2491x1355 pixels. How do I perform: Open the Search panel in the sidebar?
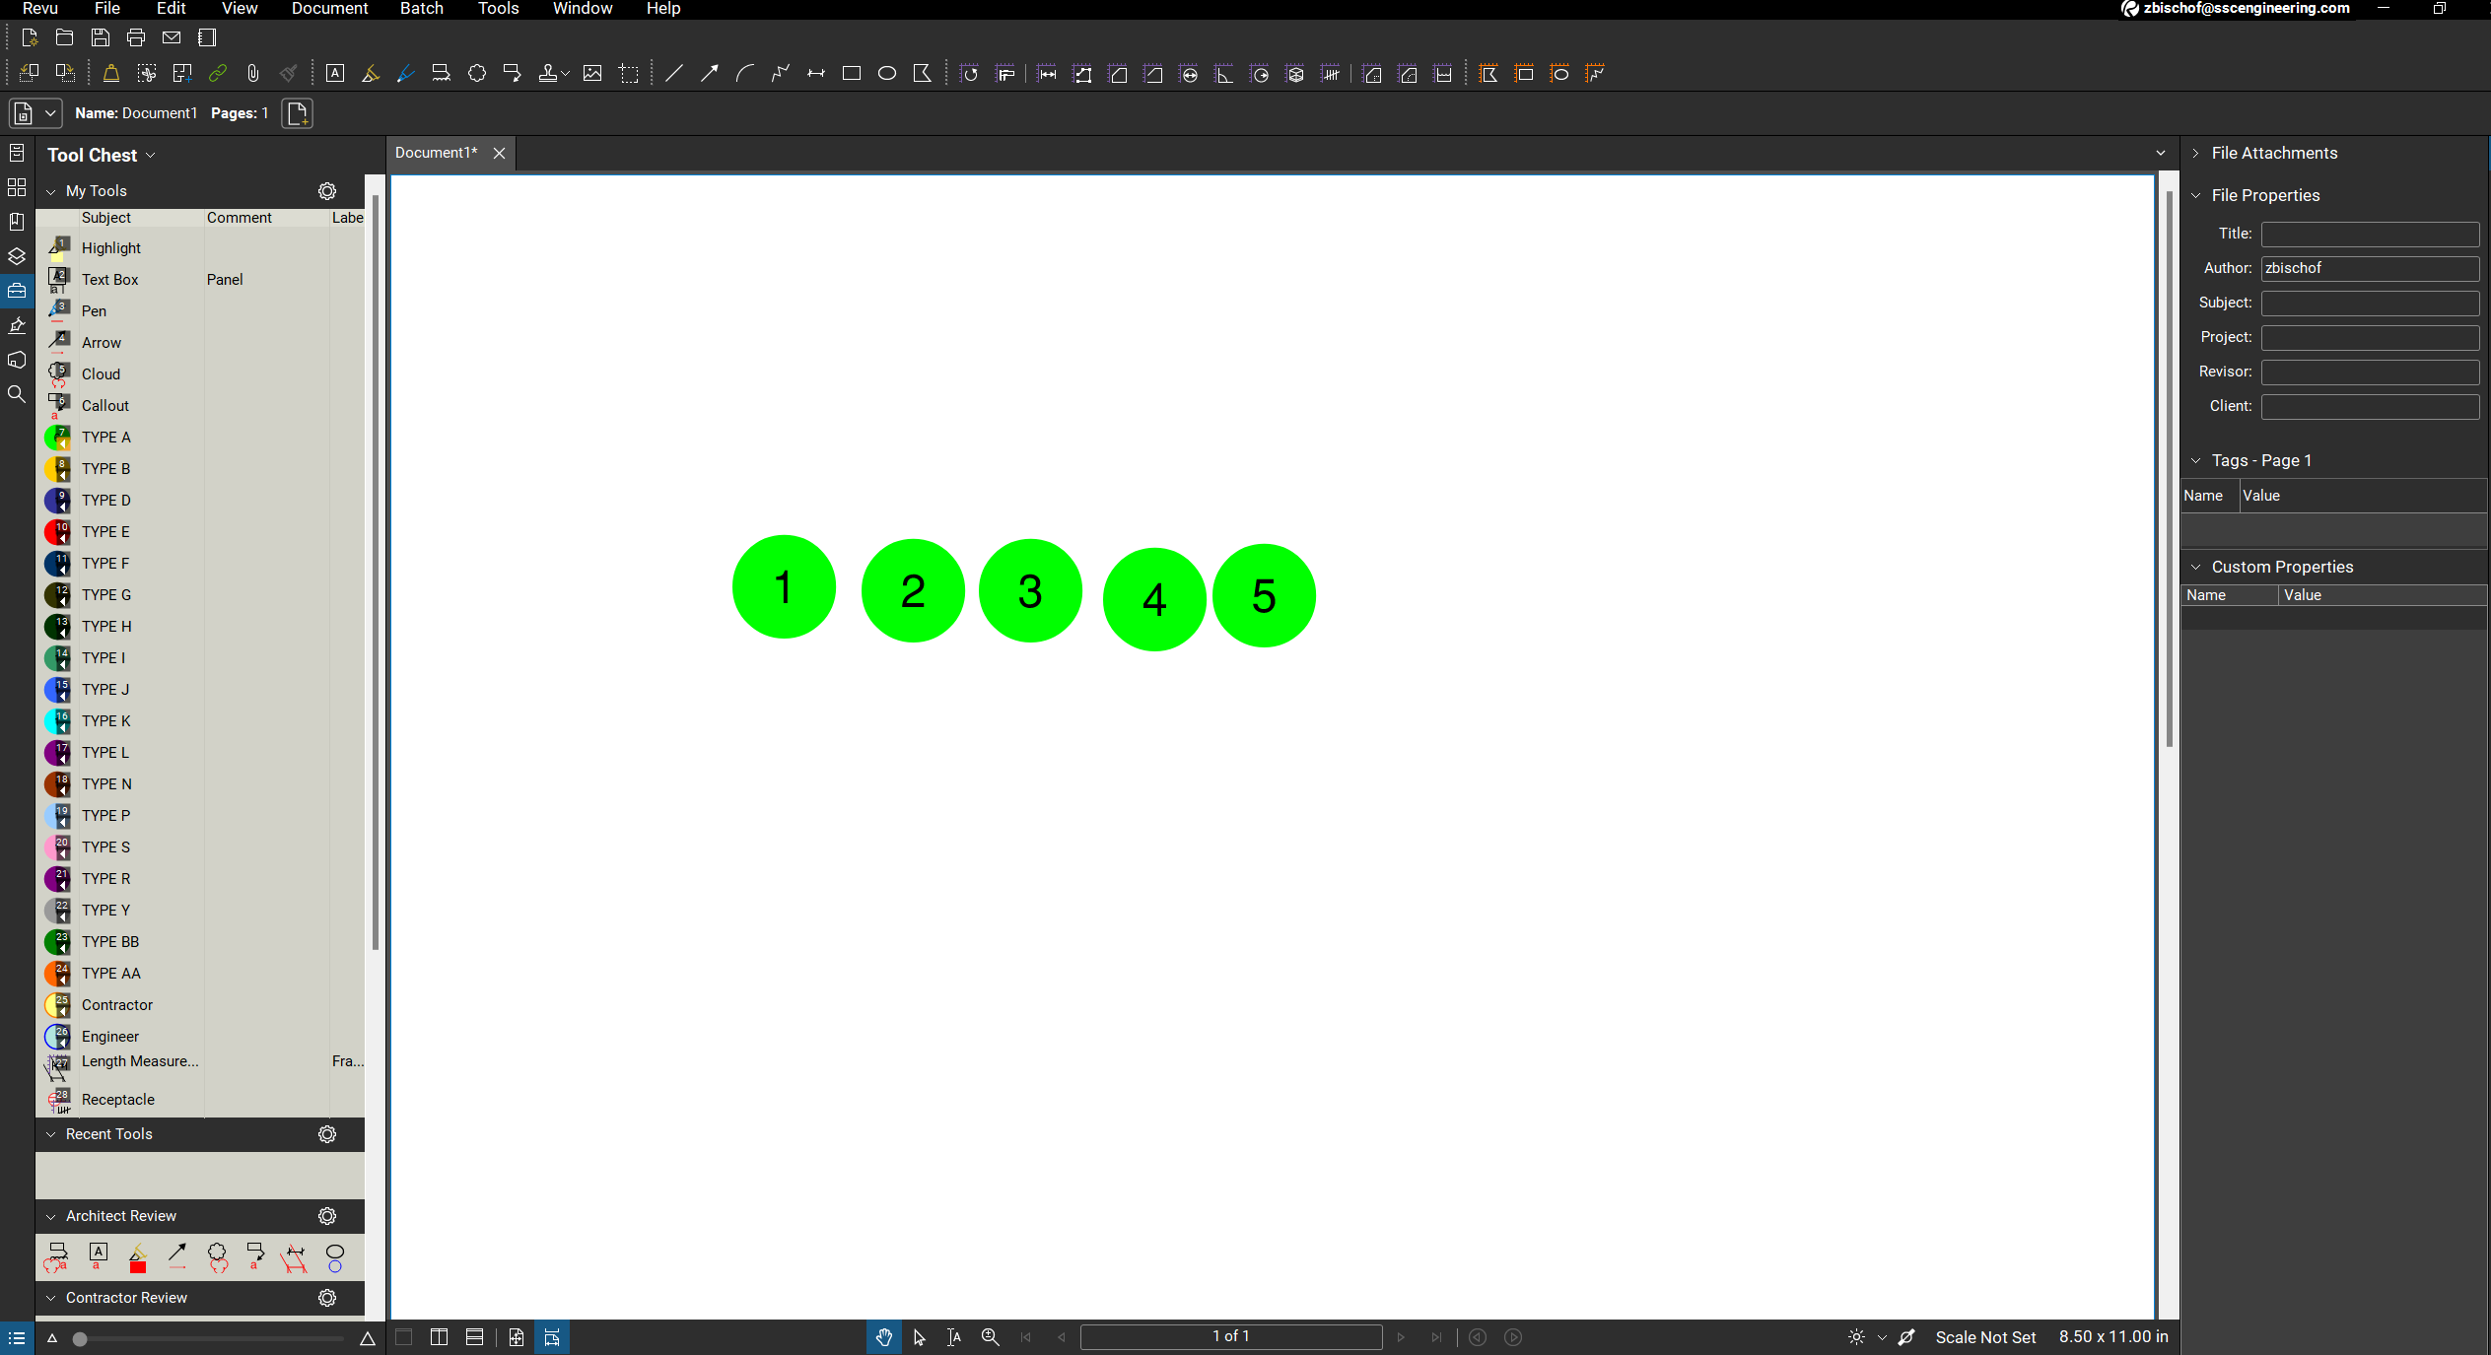pyautogui.click(x=17, y=394)
